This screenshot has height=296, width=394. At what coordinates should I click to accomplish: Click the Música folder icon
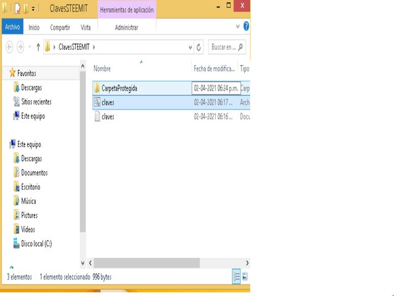point(17,200)
